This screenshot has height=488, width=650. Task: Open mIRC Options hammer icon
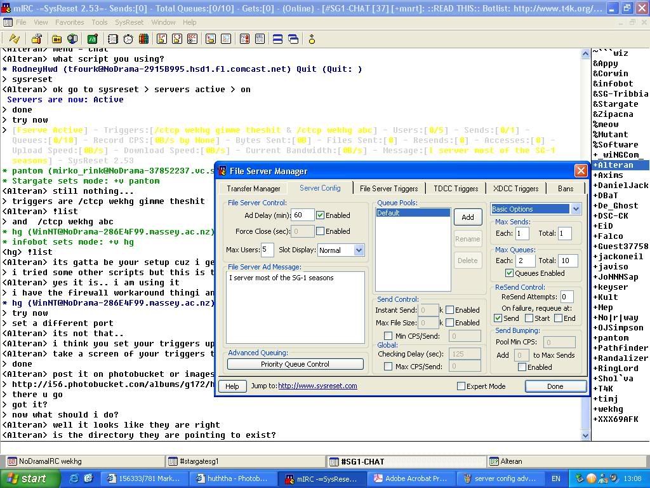[x=37, y=39]
